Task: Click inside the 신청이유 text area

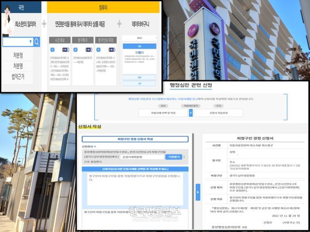Action: pos(135,189)
